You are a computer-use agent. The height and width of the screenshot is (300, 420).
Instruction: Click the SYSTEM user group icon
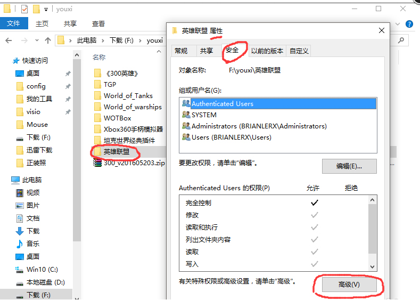pos(186,115)
